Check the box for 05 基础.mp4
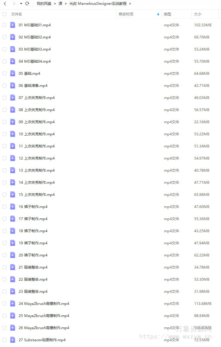The image size is (221, 347). click(x=5, y=74)
